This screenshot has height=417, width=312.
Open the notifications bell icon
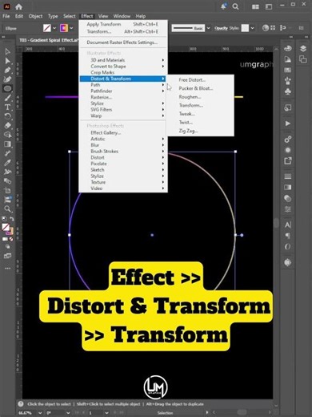coord(223,6)
